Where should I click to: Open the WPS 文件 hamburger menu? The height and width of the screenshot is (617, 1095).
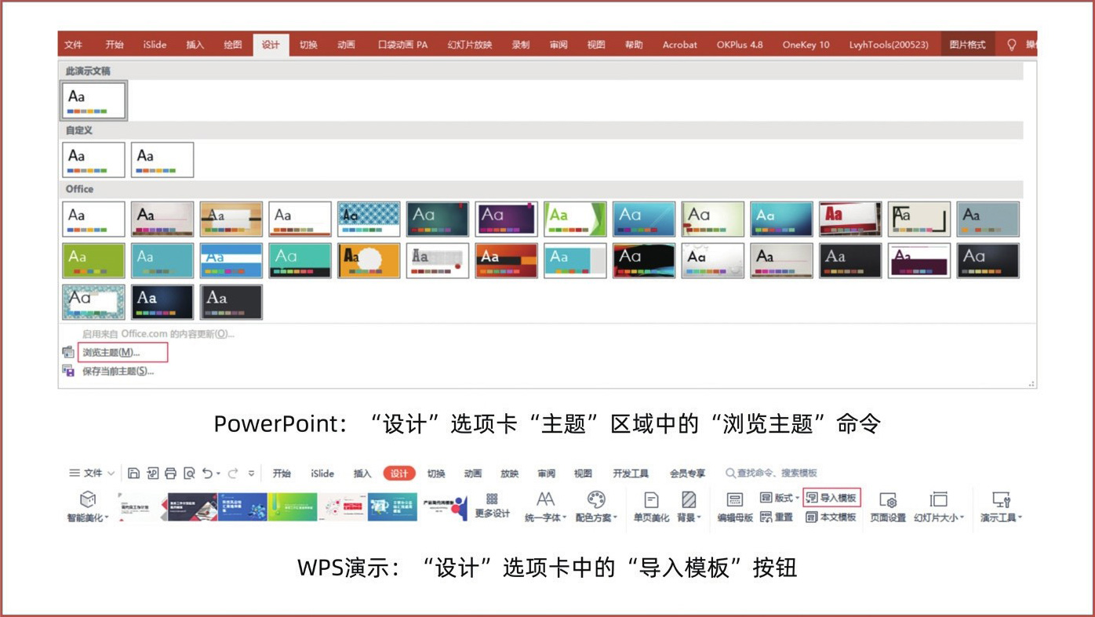click(x=75, y=473)
